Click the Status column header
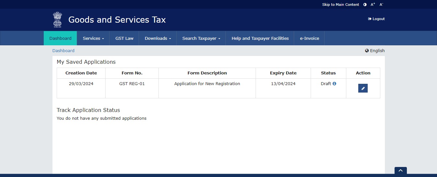437x177 pixels. pos(328,73)
